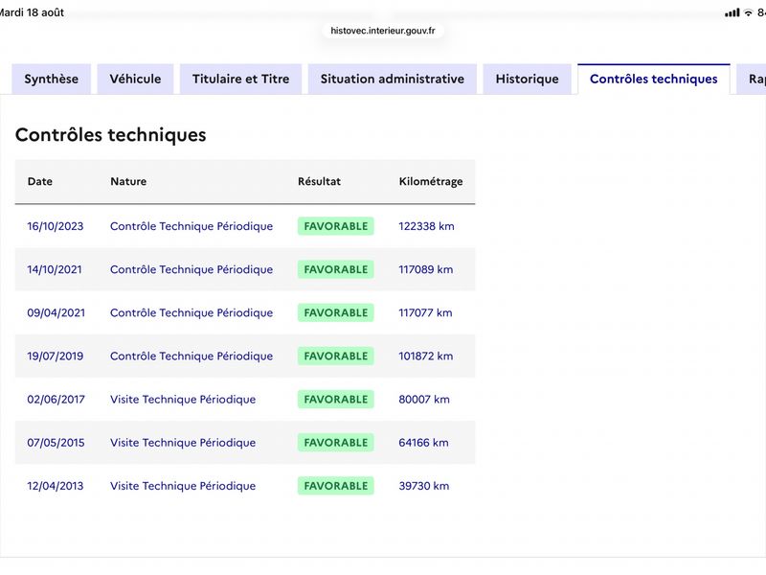The image size is (766, 575).
Task: Switch to the Véhicule tab
Action: 135,79
